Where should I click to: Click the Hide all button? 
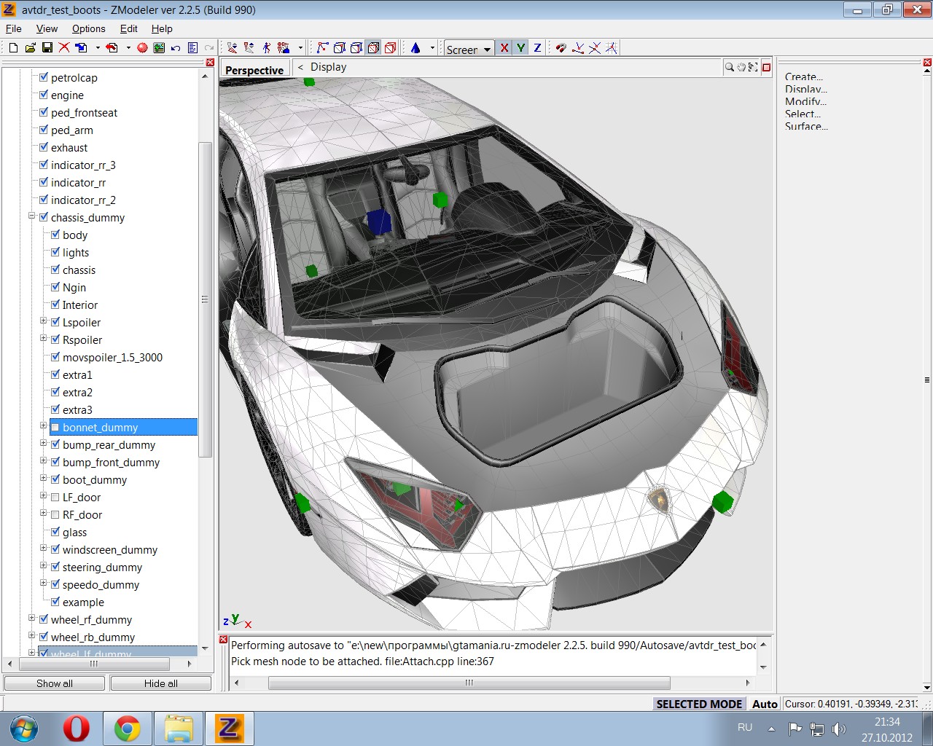click(161, 683)
